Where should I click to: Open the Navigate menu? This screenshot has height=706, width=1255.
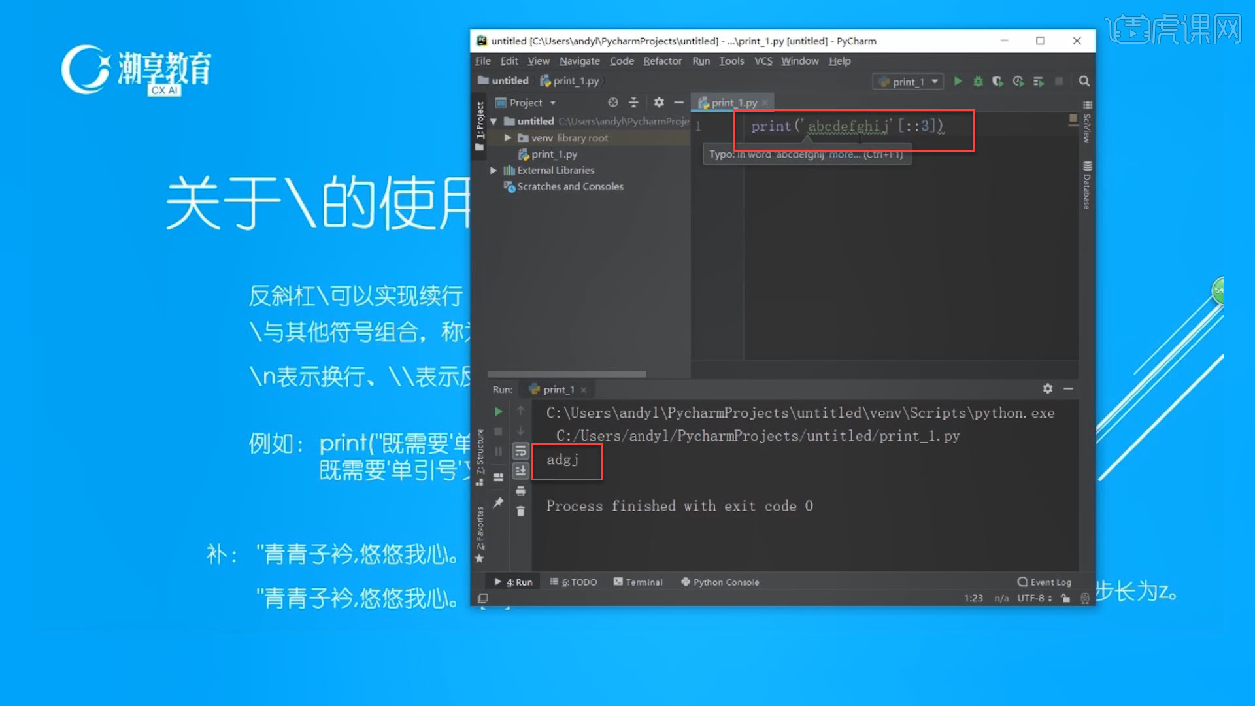580,61
